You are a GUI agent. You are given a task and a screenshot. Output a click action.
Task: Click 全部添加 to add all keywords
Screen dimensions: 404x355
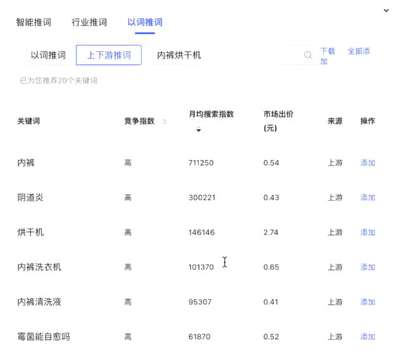pos(346,56)
